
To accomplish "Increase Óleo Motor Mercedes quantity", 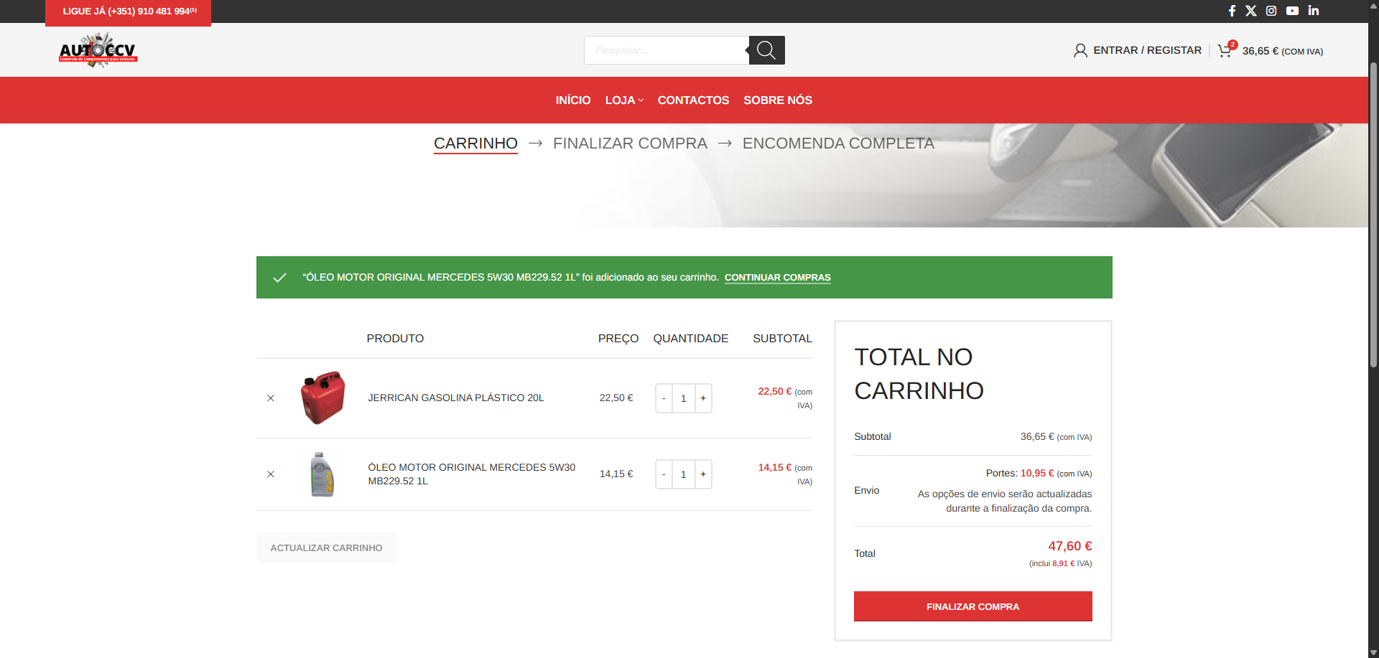I will (x=703, y=474).
